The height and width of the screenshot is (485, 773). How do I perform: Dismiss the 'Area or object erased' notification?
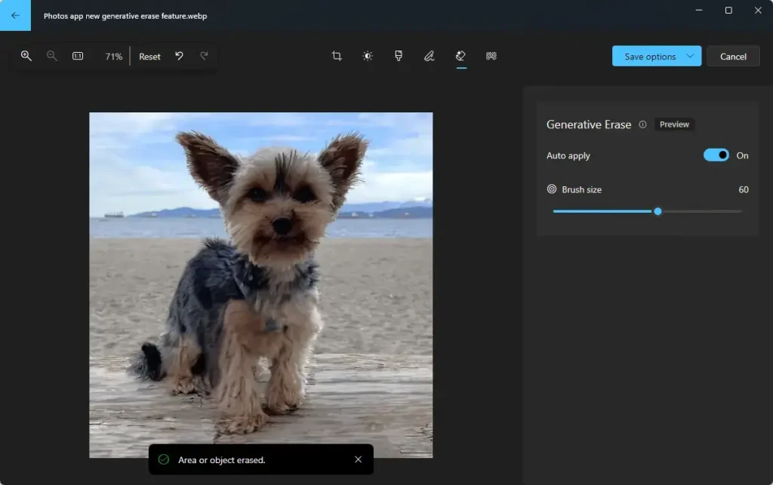click(x=358, y=459)
